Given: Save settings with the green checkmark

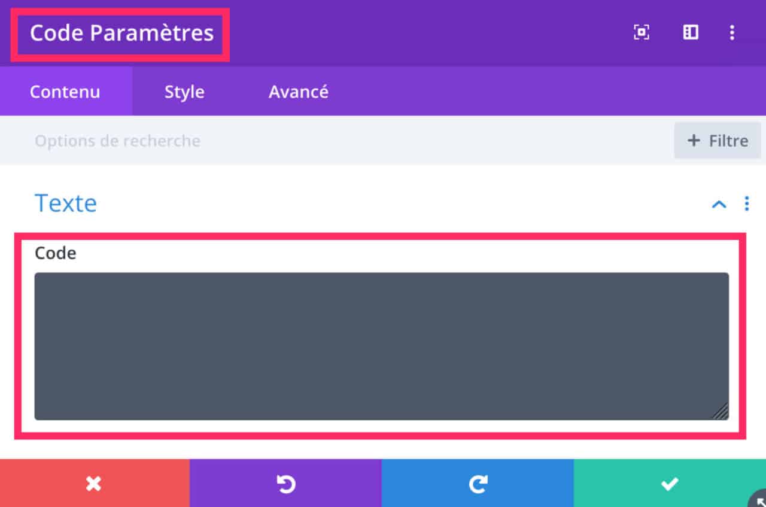Looking at the screenshot, I should click(669, 483).
